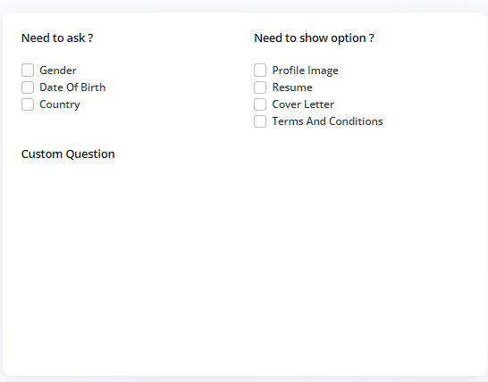Click question mark after Need to ask

(90, 37)
